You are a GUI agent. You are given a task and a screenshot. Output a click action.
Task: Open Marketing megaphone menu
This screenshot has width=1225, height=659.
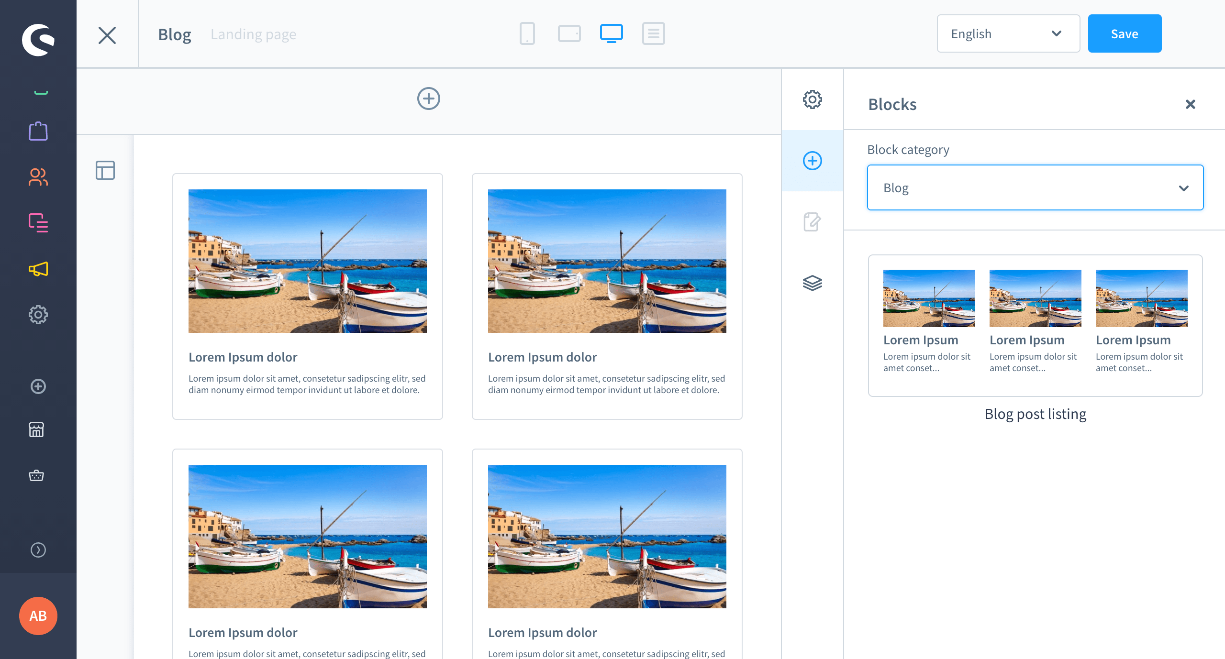38,269
